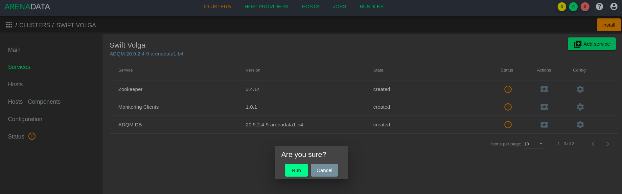622x194 pixels.
Task: Click Monitoring Clients status warning icon
Action: pyautogui.click(x=508, y=107)
